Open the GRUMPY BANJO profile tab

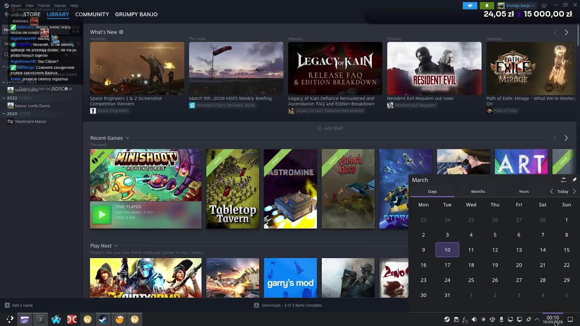[x=136, y=14]
